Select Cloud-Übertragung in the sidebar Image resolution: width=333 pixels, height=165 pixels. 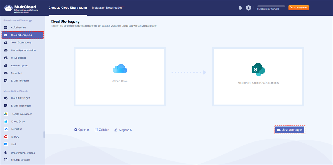[x=23, y=35]
